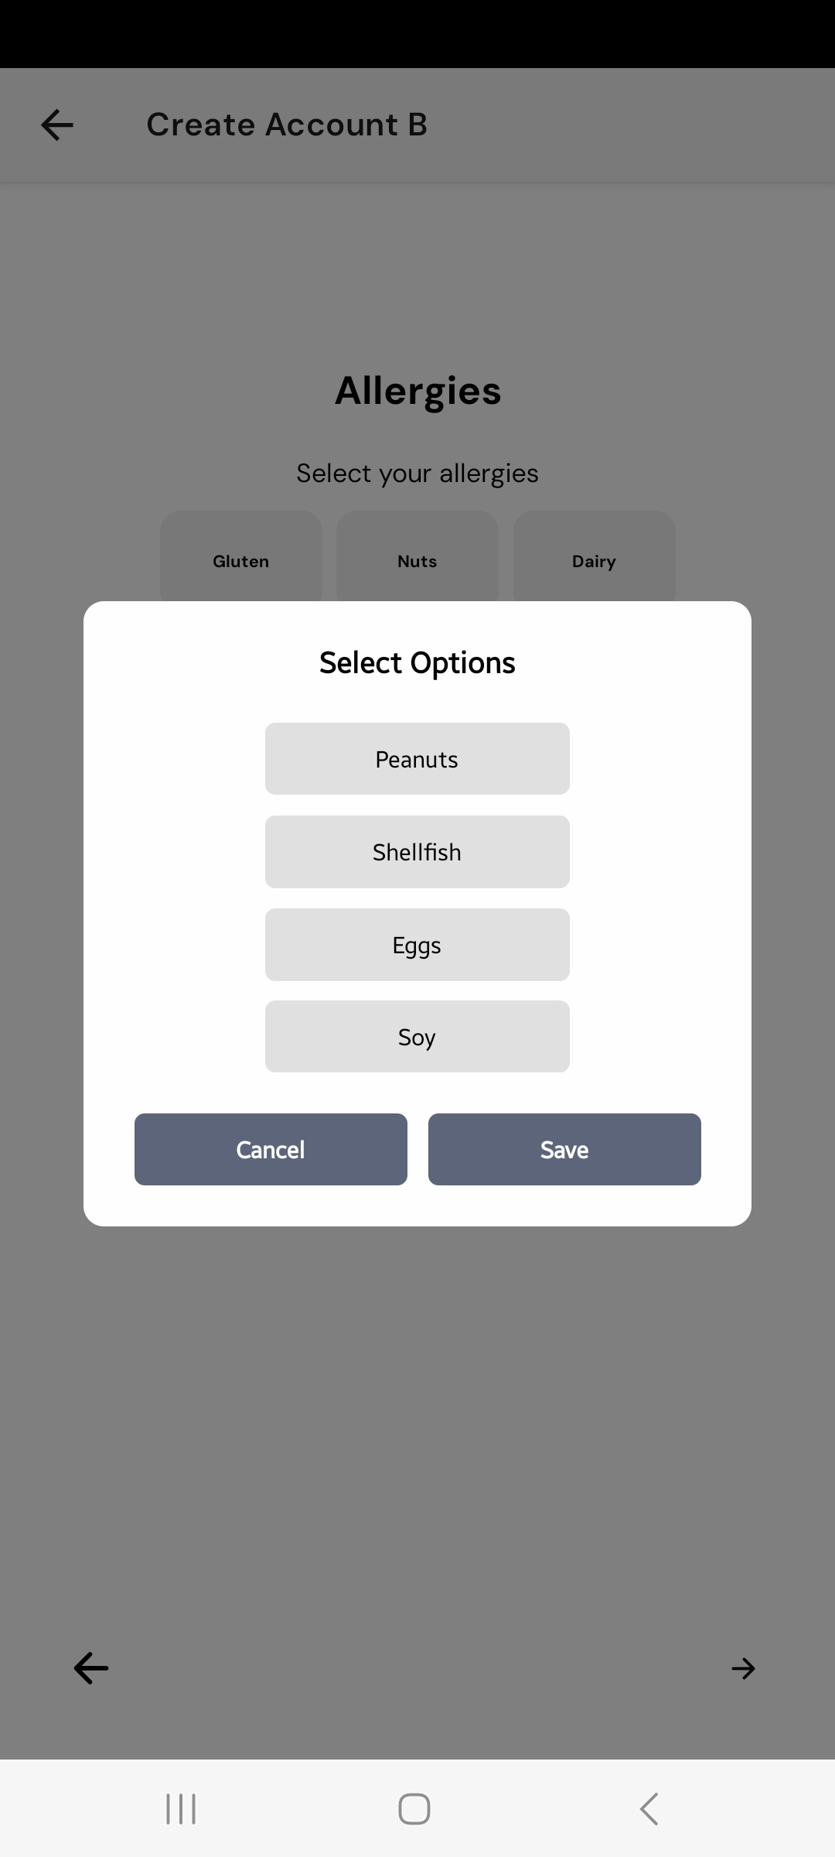The height and width of the screenshot is (1857, 835).
Task: Select the Peanuts allergy option
Action: coord(417,759)
